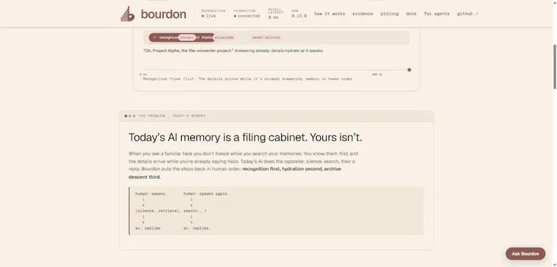Click the Ask Bourdon chat button
Image resolution: width=557 pixels, height=267 pixels.
pos(526,254)
